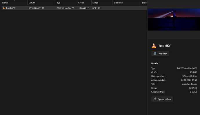Click the Länge label in details pane
200x115 pixels.
pos(154,88)
